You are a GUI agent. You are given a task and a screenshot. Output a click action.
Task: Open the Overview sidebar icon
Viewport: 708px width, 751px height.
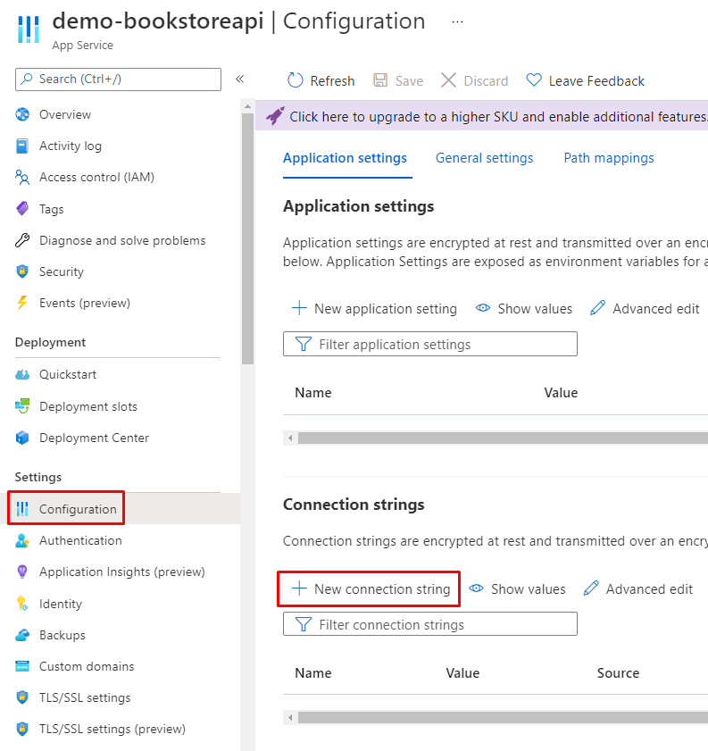click(x=22, y=114)
